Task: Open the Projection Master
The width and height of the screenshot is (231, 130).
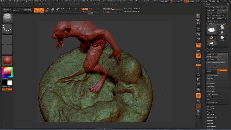Action: pos(7,10)
